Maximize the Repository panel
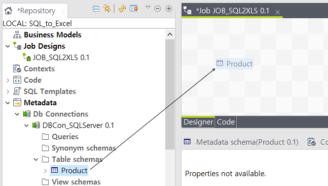This screenshot has height=186, width=328. click(169, 8)
